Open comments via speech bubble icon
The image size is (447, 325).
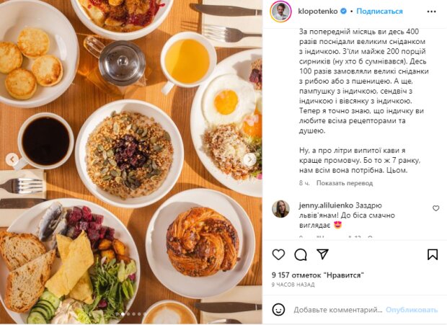[301, 254]
